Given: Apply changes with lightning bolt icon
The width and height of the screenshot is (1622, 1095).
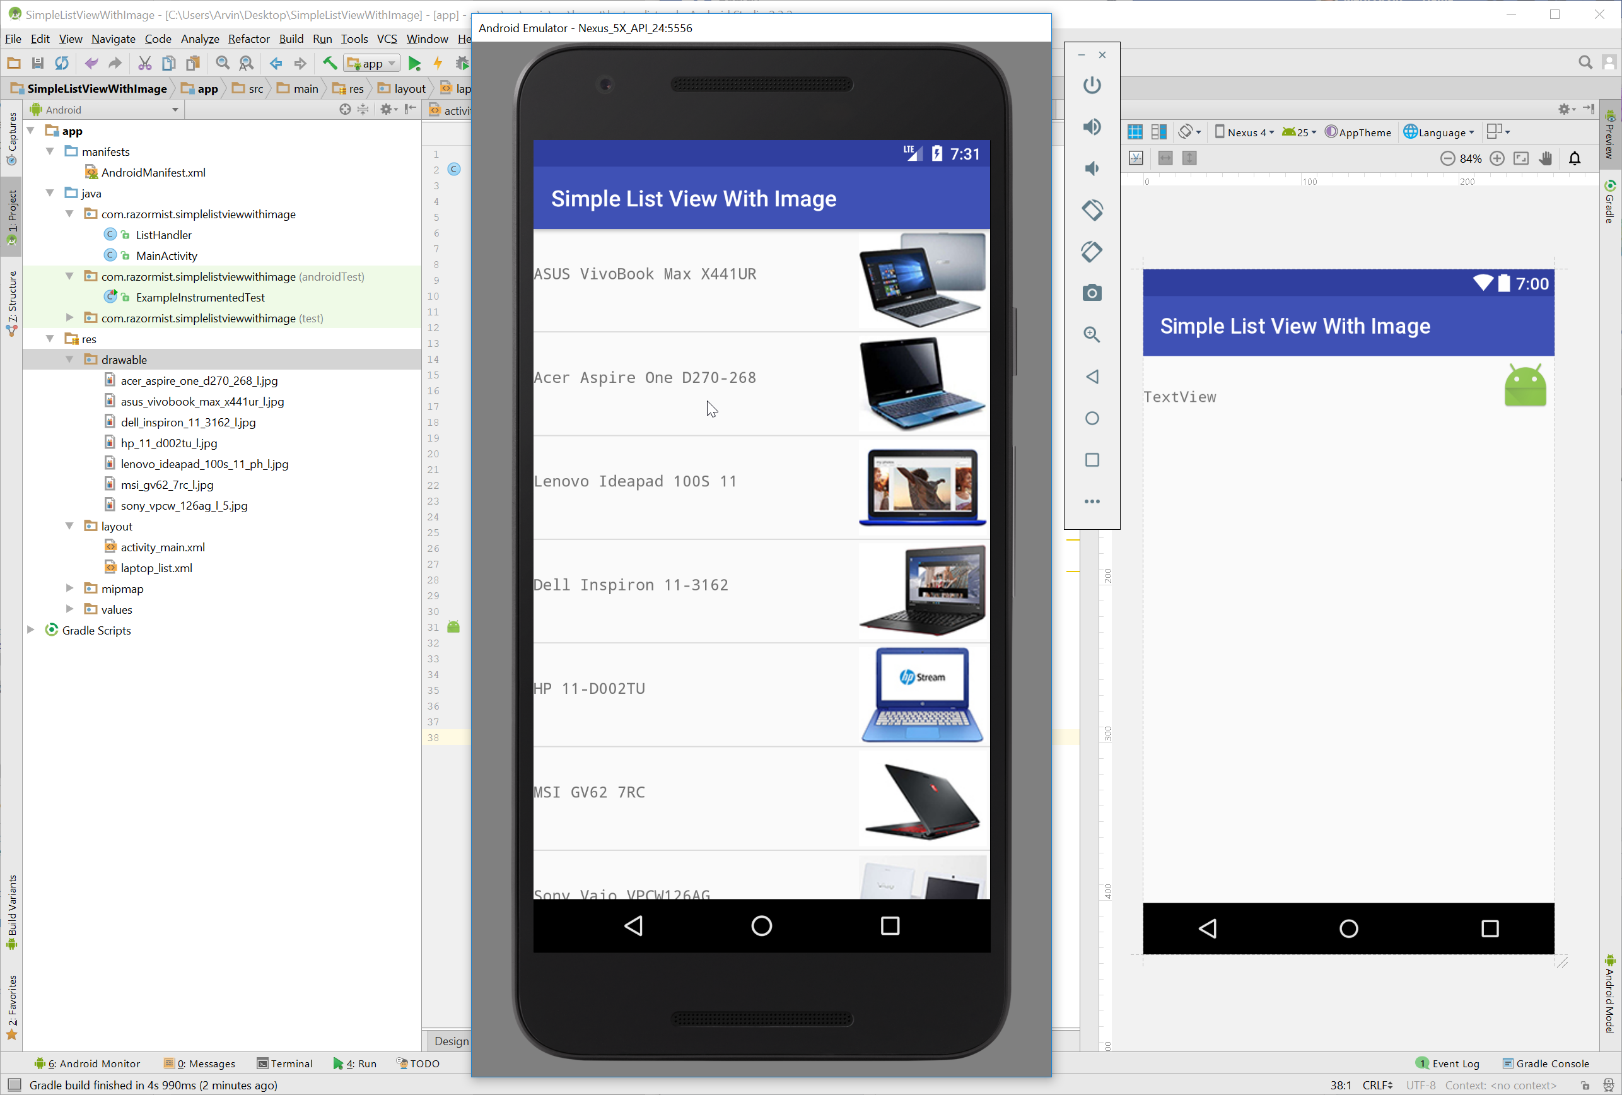Looking at the screenshot, I should click(438, 64).
